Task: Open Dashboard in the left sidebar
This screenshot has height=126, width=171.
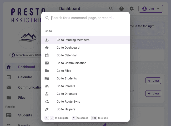Action: [23, 67]
